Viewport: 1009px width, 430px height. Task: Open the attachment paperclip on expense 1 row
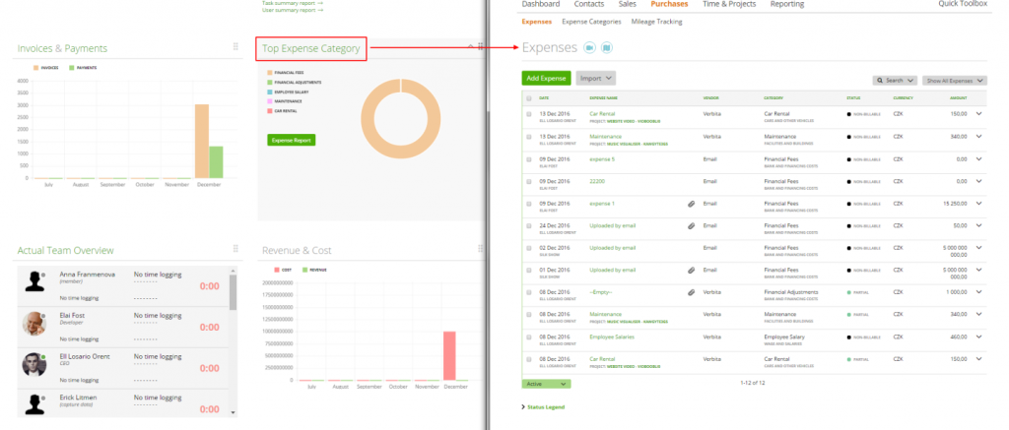(691, 204)
